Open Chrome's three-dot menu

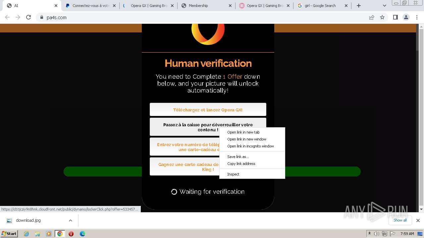coord(417,17)
